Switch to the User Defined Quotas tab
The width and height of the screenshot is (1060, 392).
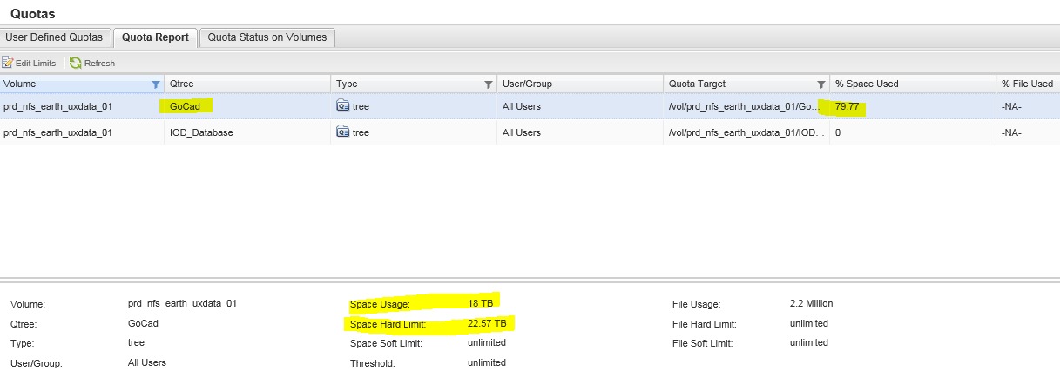pyautogui.click(x=54, y=37)
